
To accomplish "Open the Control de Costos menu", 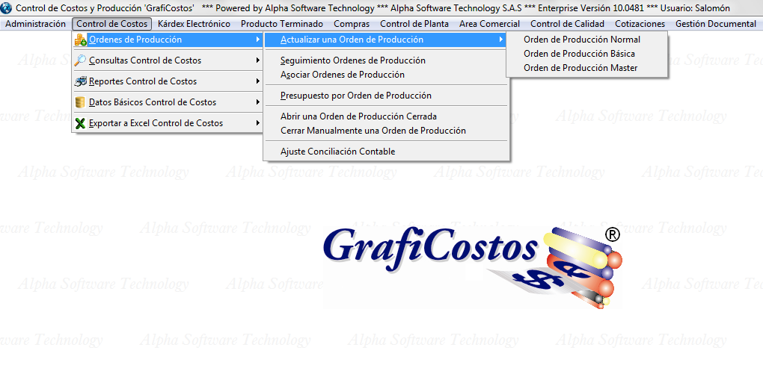I will click(112, 24).
